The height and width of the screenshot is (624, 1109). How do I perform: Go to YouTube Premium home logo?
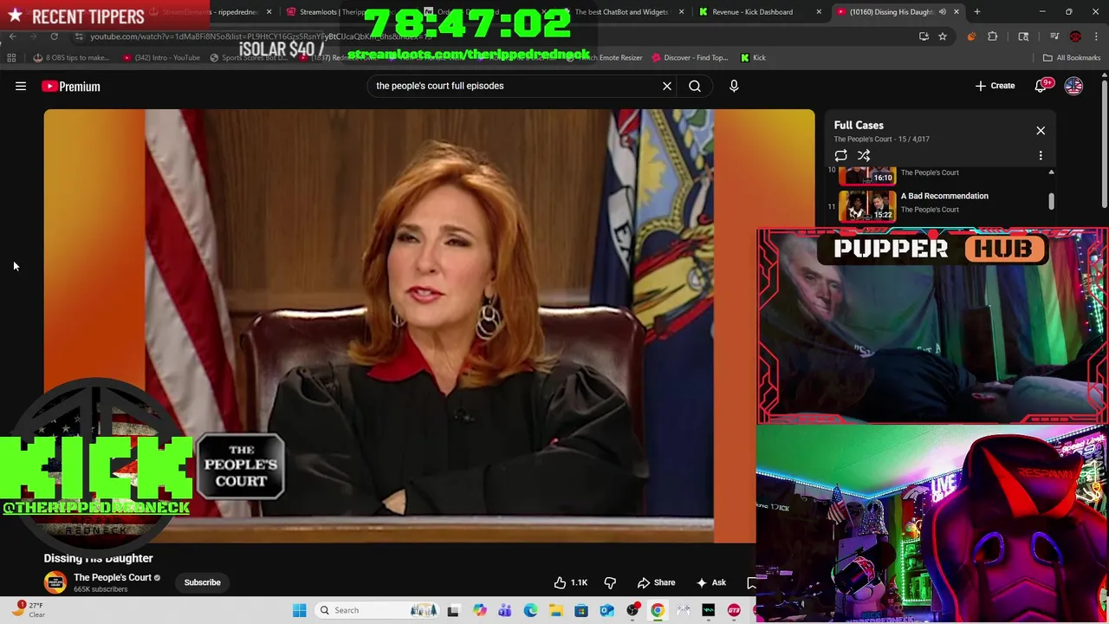click(71, 86)
